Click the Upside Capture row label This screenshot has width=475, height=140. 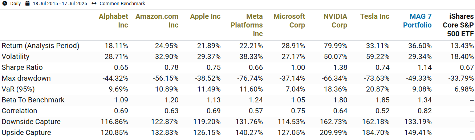(x=26, y=132)
